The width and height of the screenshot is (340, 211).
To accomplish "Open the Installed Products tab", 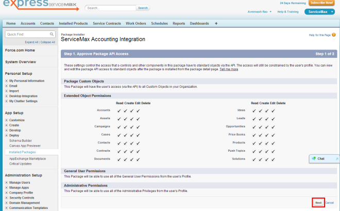I will coord(73,23).
